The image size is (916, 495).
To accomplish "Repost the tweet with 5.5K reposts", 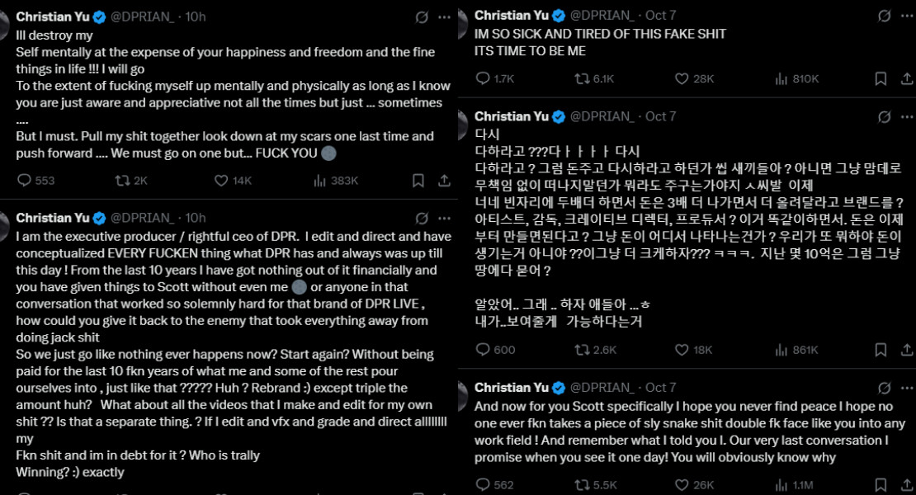I will pos(582,485).
